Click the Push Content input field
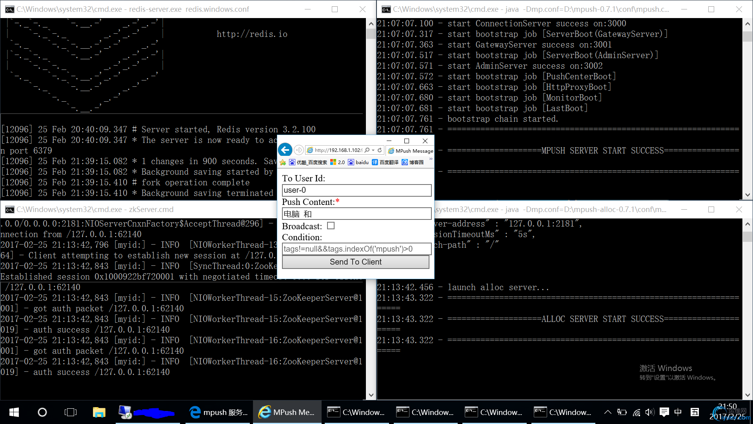 pos(356,214)
